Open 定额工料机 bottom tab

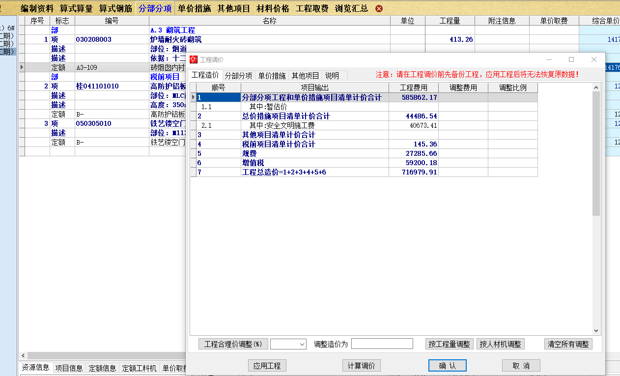click(139, 368)
